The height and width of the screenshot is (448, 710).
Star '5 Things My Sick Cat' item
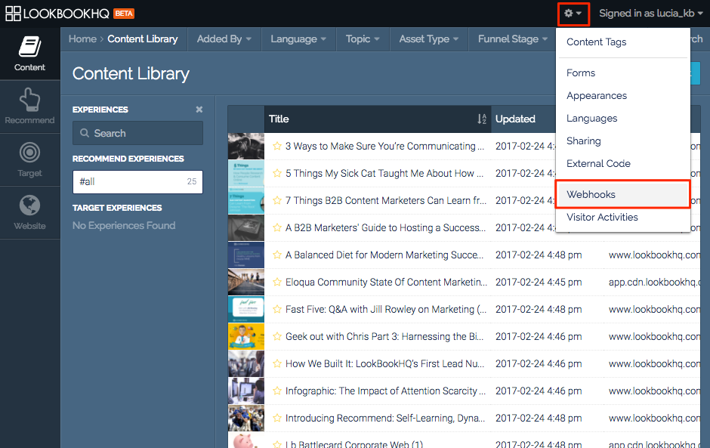click(277, 173)
